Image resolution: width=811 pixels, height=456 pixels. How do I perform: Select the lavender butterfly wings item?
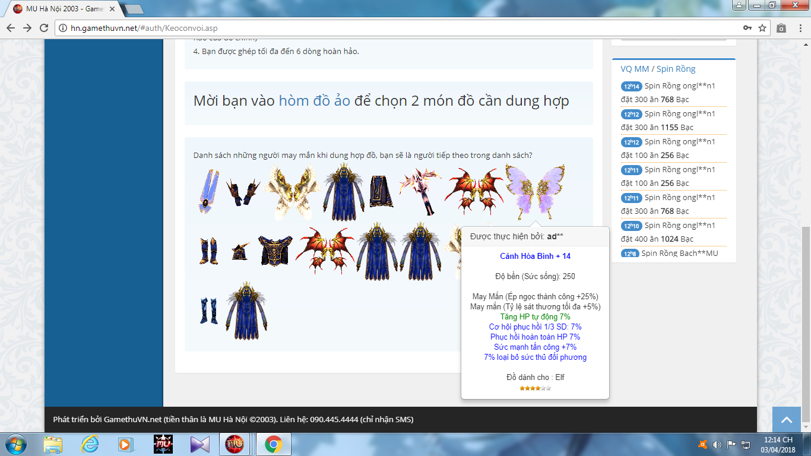tap(535, 192)
